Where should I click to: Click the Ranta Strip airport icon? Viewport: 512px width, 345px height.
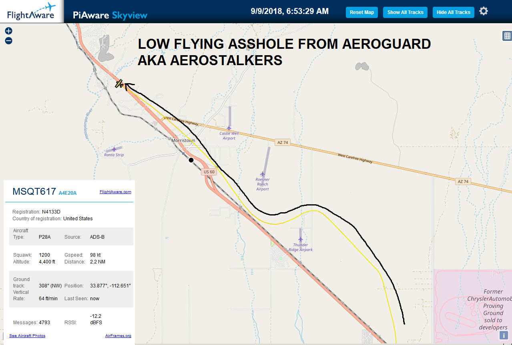coord(114,149)
